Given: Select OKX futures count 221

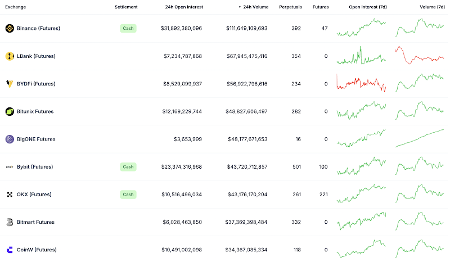Looking at the screenshot, I should coord(323,195).
